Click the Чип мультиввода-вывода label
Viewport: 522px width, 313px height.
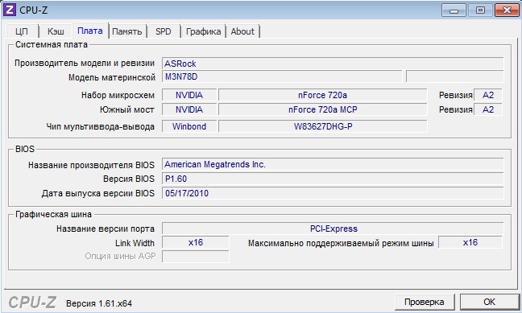tap(100, 127)
